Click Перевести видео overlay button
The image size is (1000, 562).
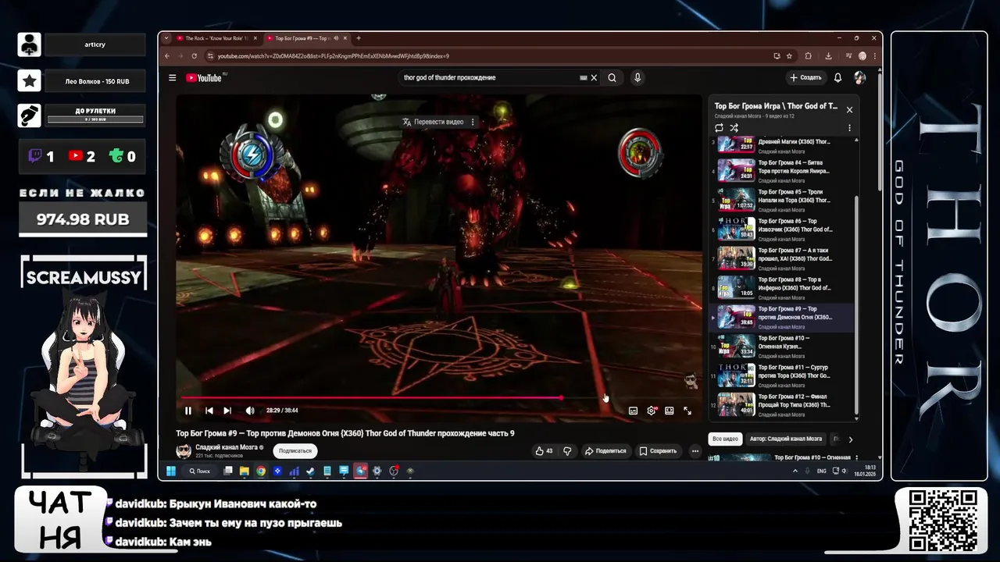(x=433, y=122)
